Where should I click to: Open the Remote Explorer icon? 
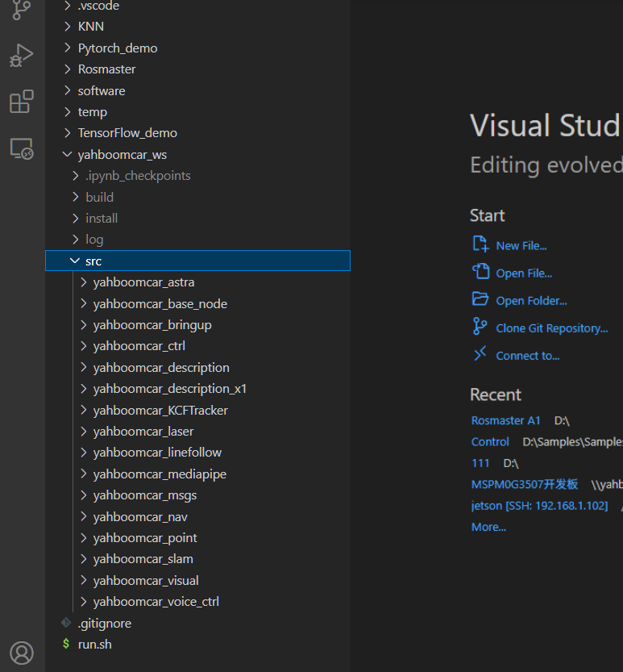click(x=22, y=148)
